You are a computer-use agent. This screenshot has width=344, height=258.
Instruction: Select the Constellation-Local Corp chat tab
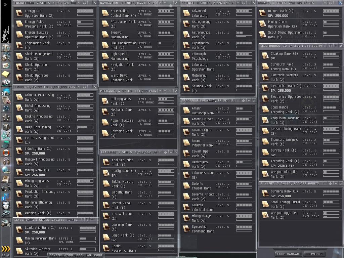point(76,255)
